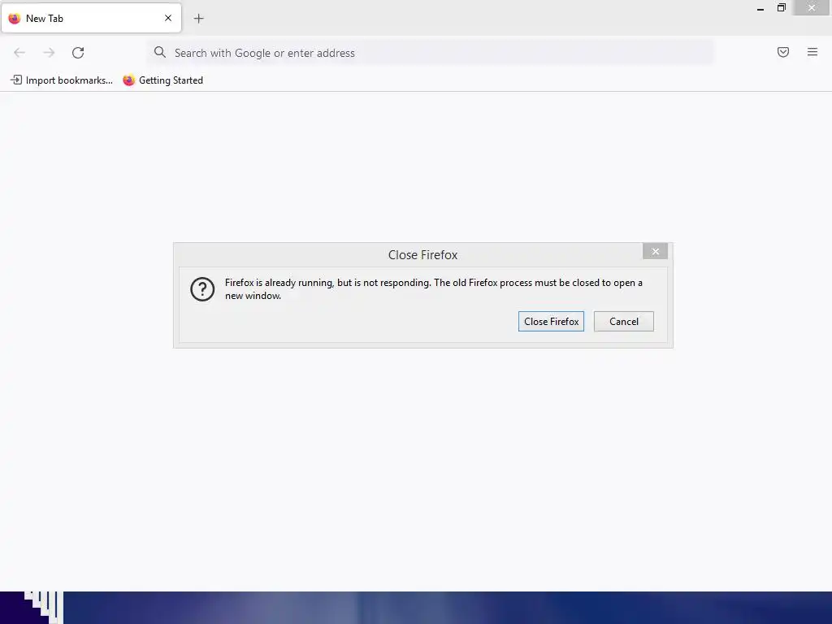This screenshot has width=832, height=624.
Task: Click the Close Firefox button in dialog
Action: tap(551, 322)
